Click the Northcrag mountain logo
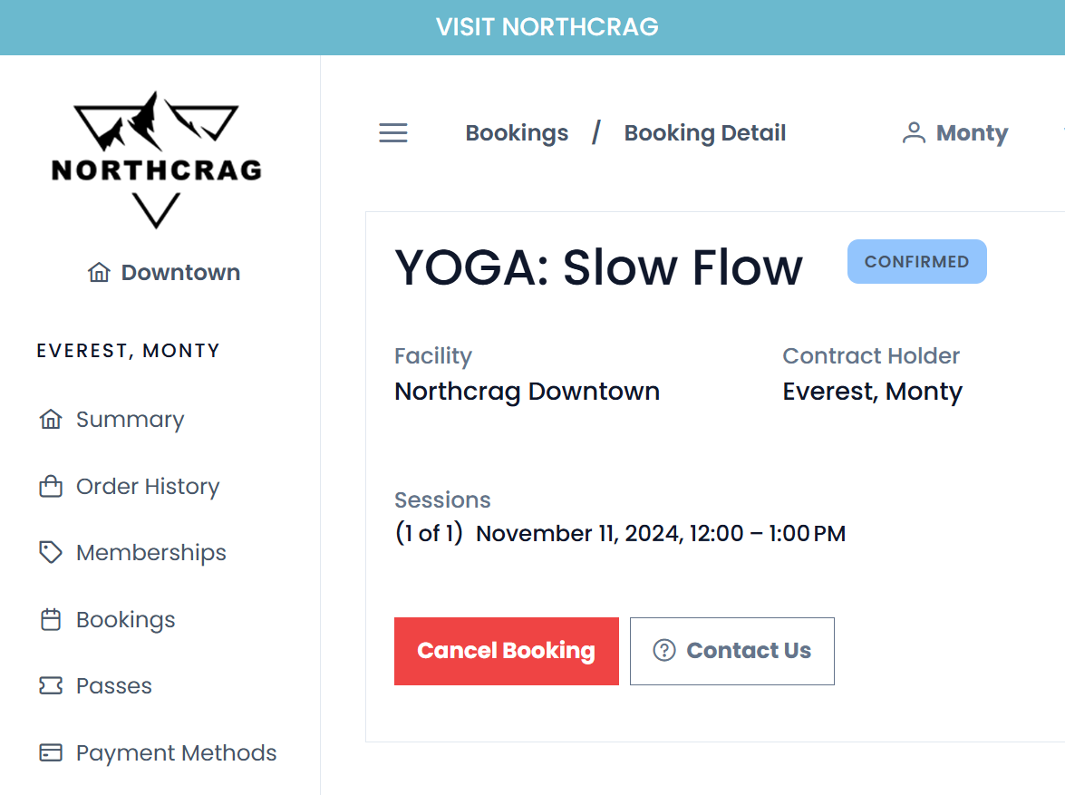This screenshot has height=795, width=1065. 156,159
